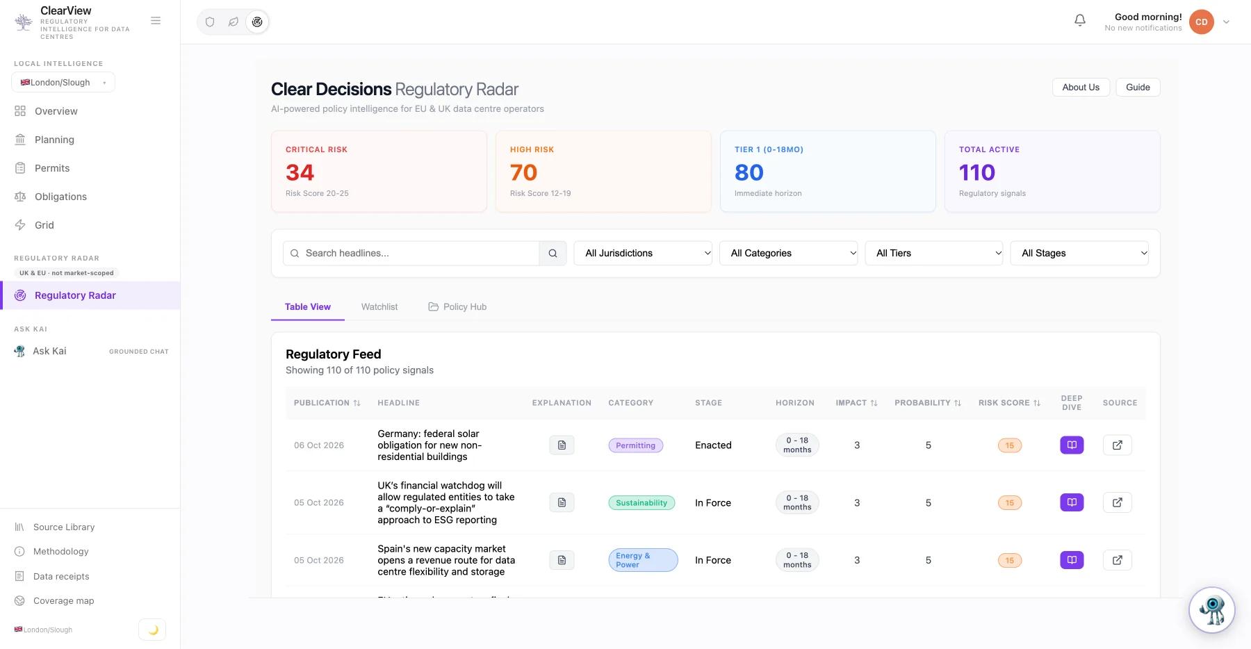Sort by Risk Score column header
The width and height of the screenshot is (1251, 649).
pyautogui.click(x=1009, y=402)
